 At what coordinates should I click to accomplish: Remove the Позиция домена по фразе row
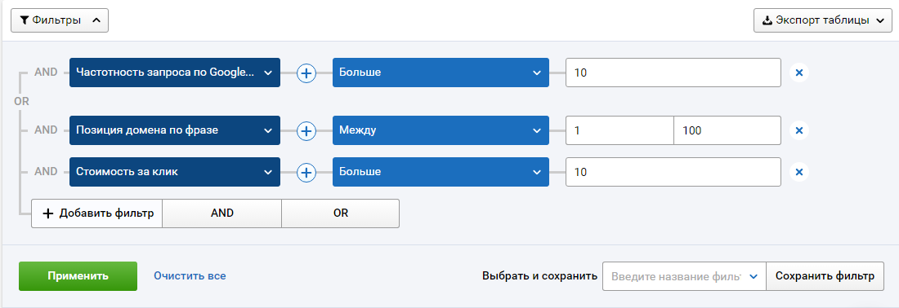click(799, 131)
